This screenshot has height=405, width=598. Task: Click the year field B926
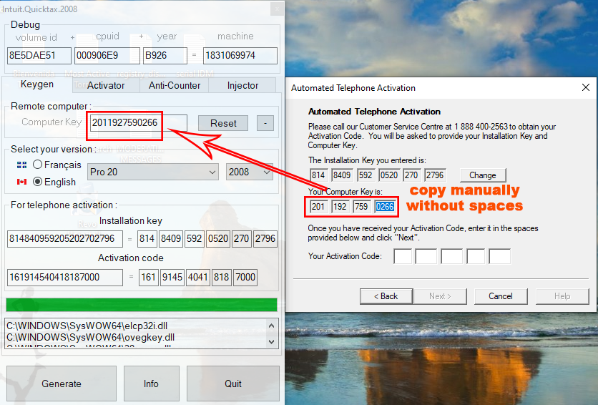(x=165, y=56)
